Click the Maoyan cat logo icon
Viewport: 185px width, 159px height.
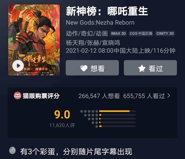coord(18,96)
